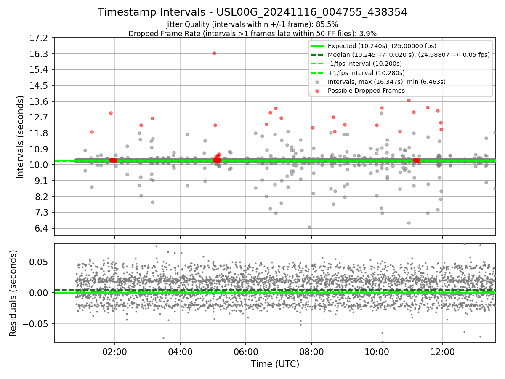
Task: Click the x-axis tick label '04:00'
Action: pyautogui.click(x=180, y=351)
